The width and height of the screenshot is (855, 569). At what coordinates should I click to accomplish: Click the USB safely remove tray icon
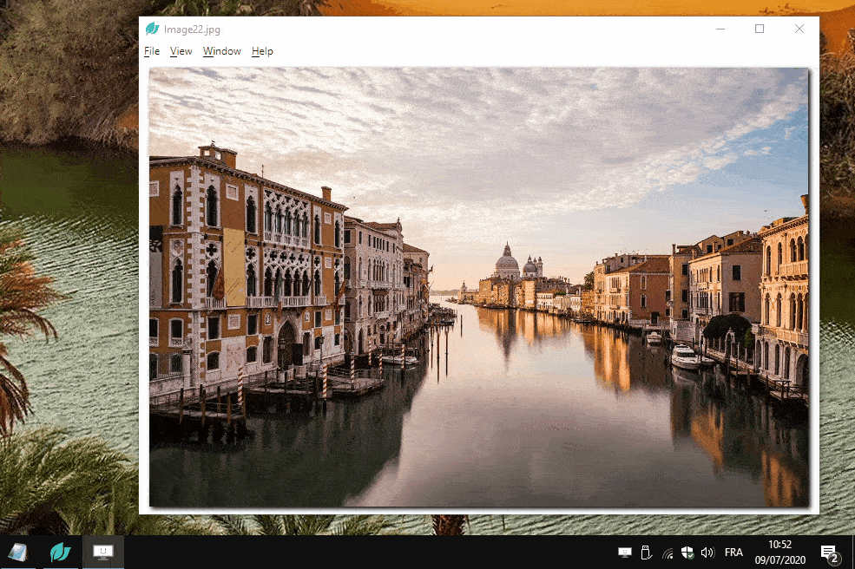[x=646, y=553]
